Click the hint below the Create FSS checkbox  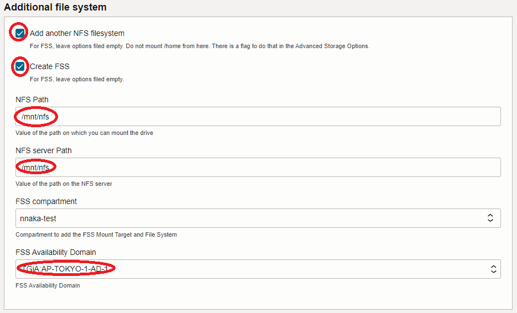(x=76, y=79)
